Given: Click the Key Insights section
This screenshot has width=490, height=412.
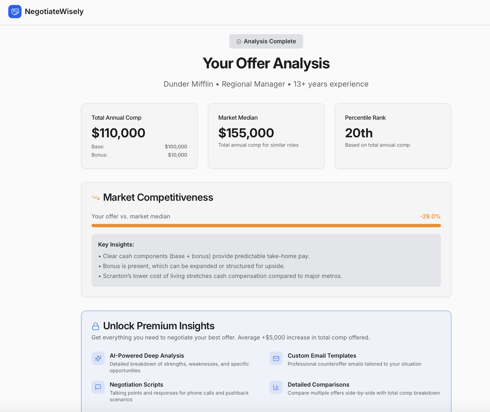Looking at the screenshot, I should point(266,260).
